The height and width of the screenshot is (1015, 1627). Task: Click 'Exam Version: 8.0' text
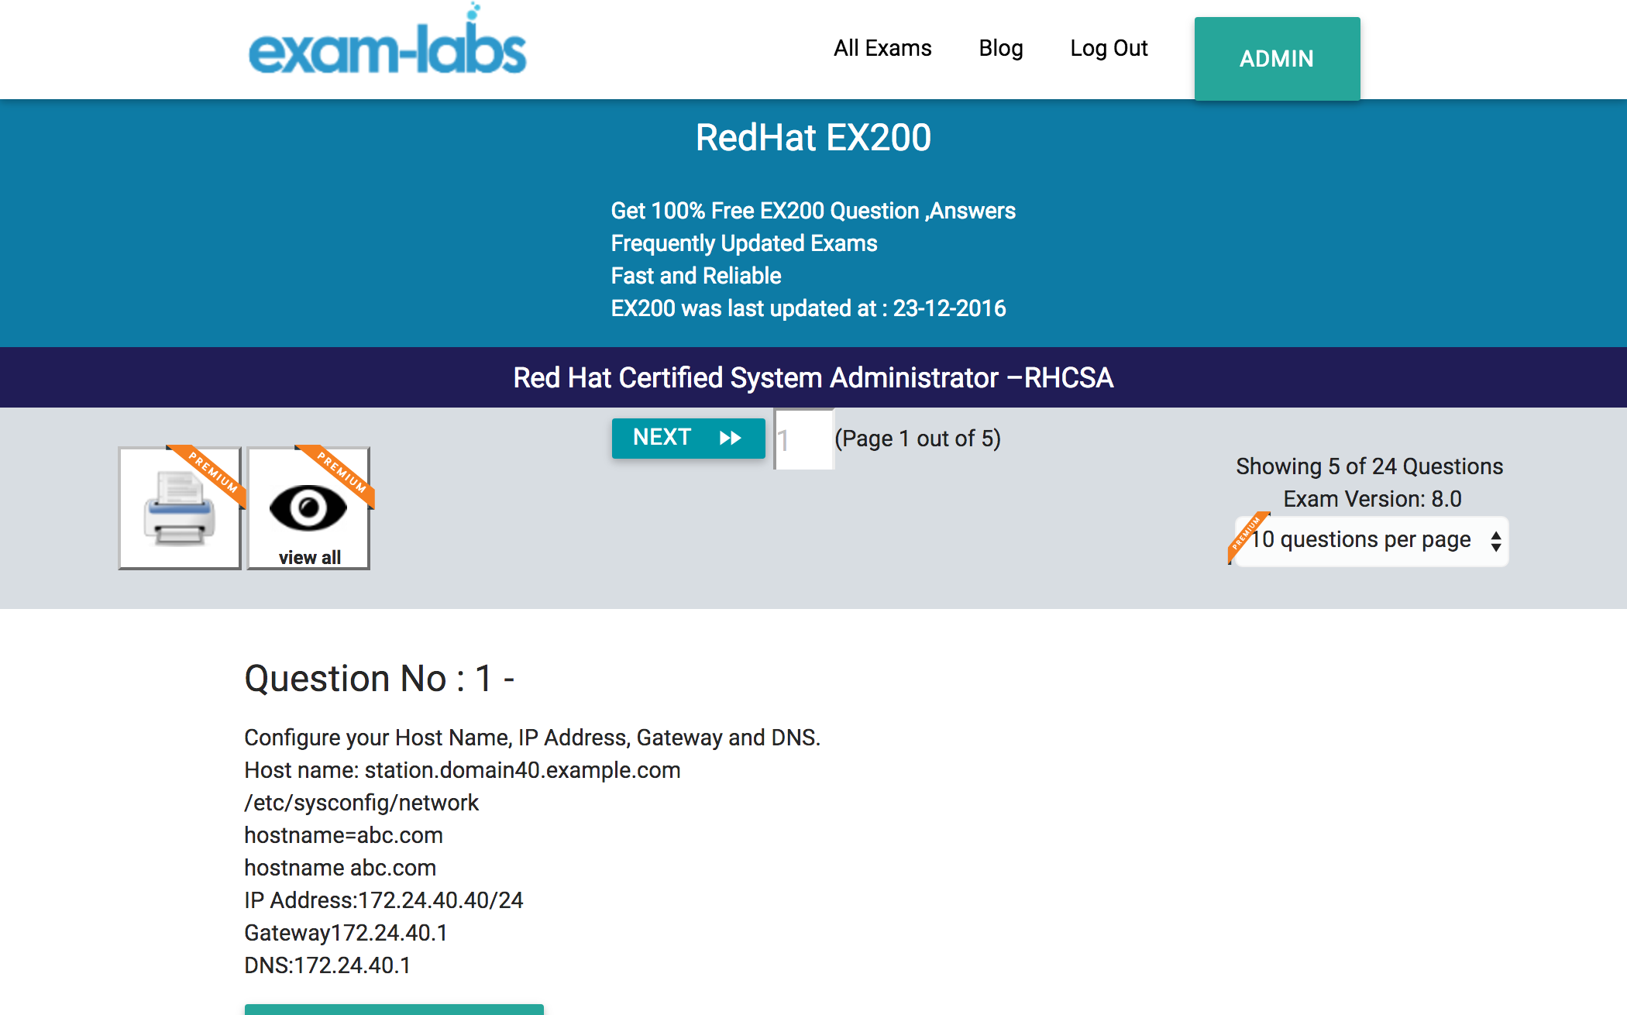tap(1372, 499)
